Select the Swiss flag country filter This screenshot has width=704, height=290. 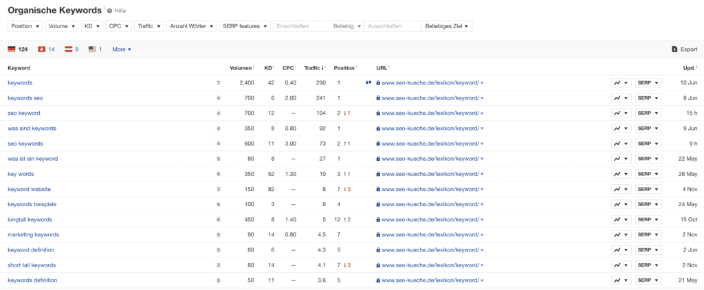[x=41, y=49]
